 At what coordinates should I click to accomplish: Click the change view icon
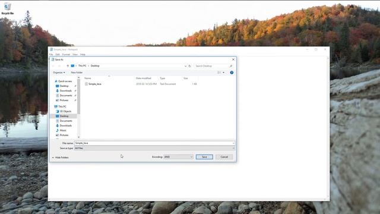coord(219,73)
